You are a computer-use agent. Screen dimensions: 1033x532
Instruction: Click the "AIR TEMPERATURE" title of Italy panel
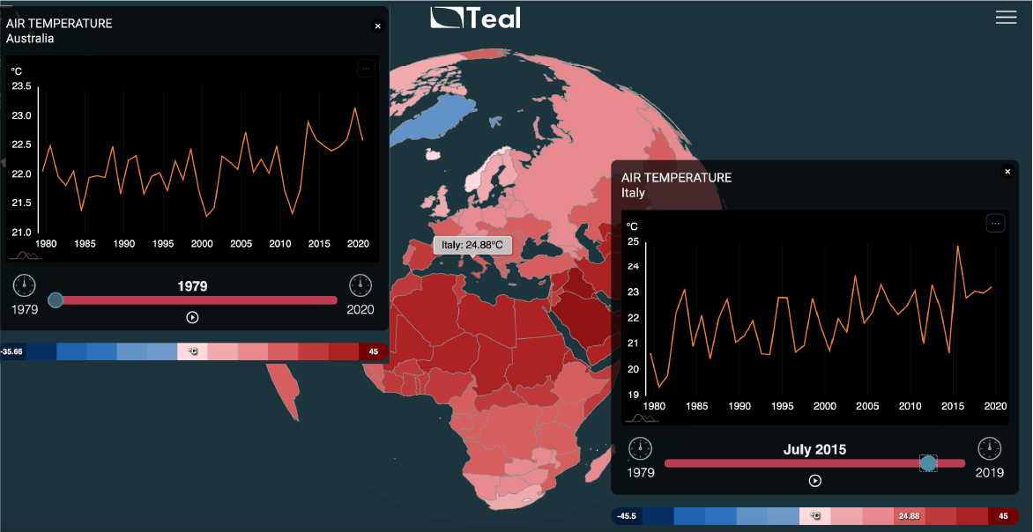pyautogui.click(x=676, y=178)
